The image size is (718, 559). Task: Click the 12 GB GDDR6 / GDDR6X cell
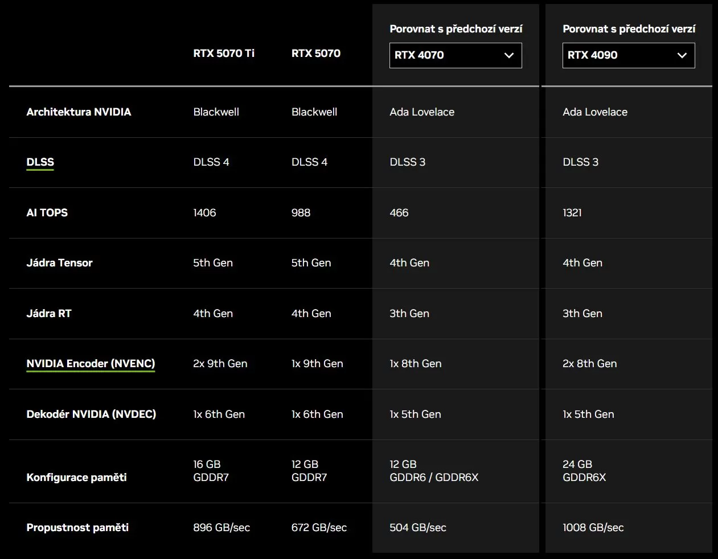434,471
